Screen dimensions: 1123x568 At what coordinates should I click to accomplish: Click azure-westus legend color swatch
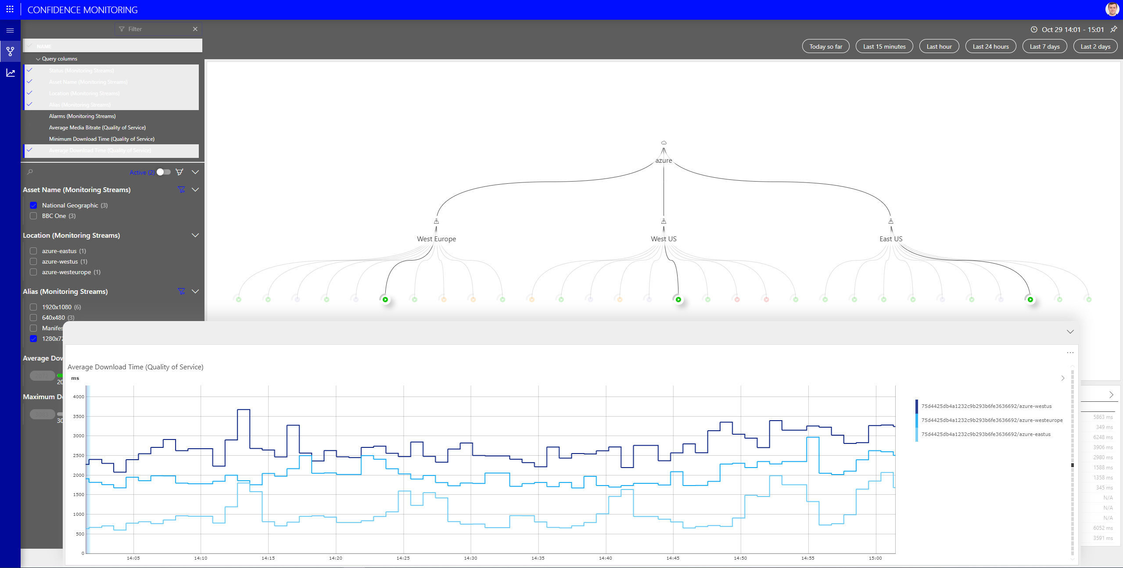coord(917,406)
